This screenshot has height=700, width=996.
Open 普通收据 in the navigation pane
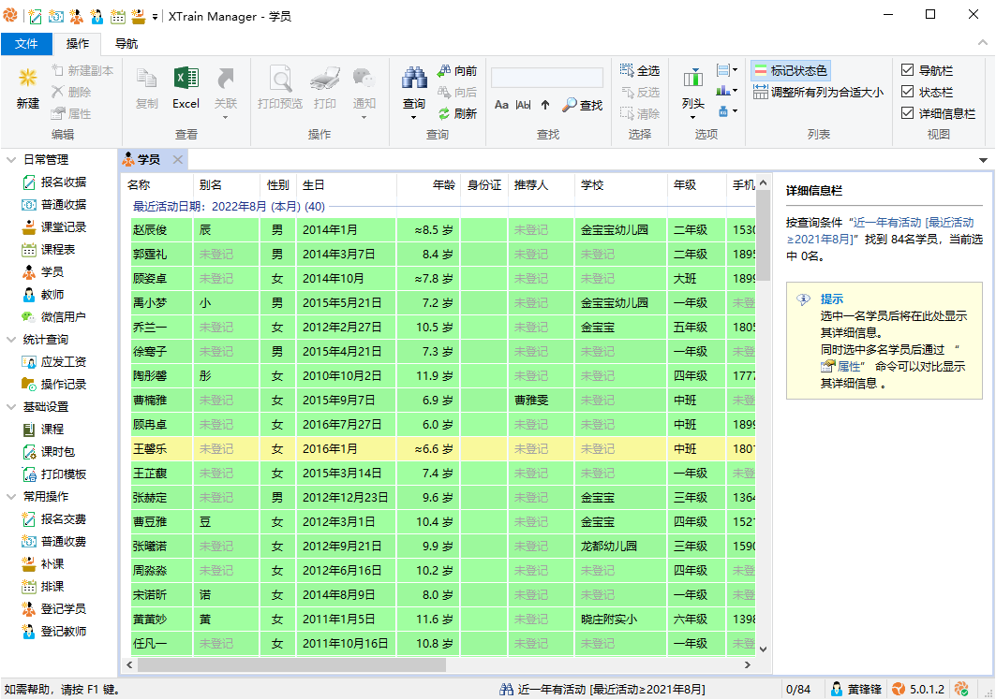tap(54, 204)
